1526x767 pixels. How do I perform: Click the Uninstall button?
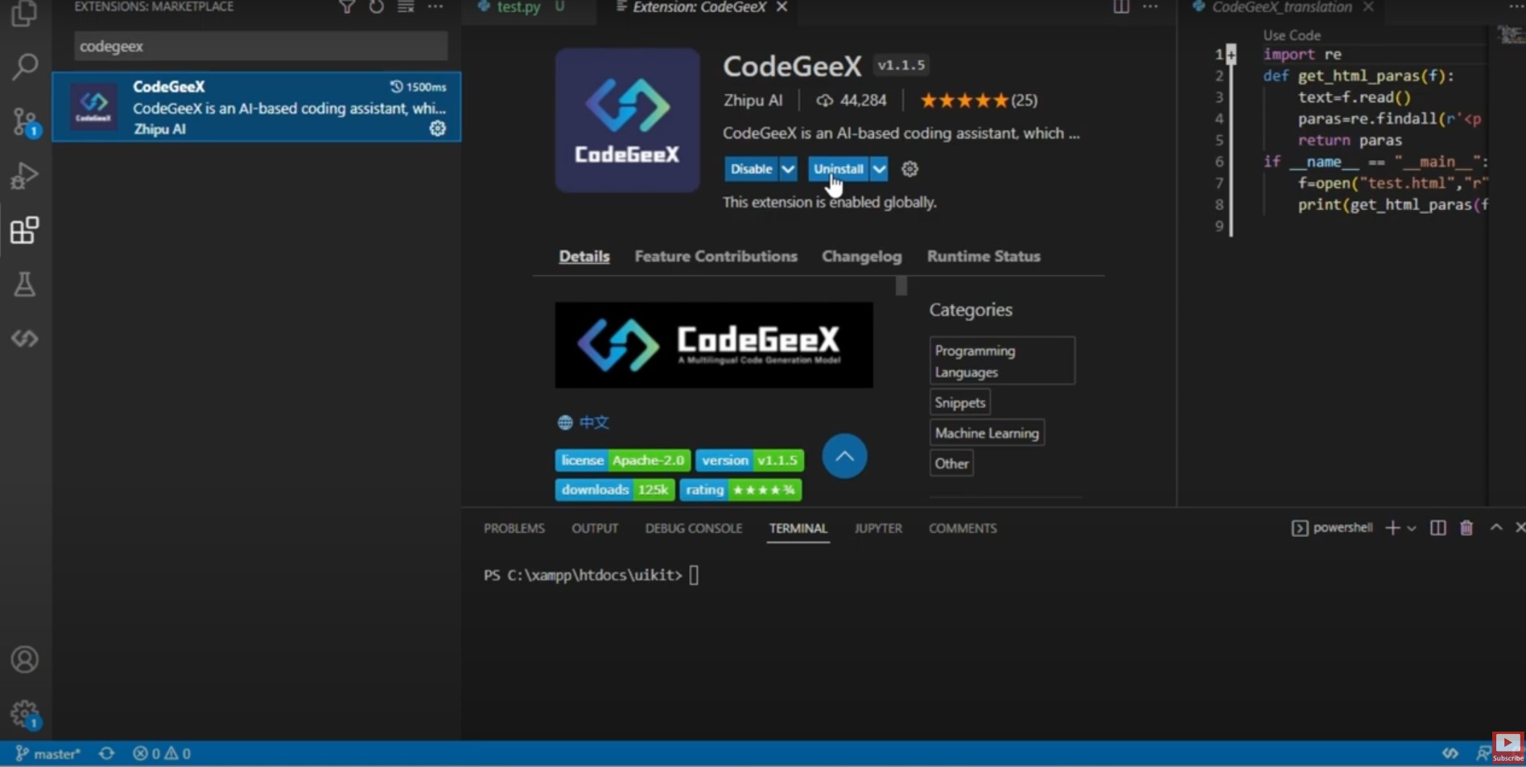(839, 169)
